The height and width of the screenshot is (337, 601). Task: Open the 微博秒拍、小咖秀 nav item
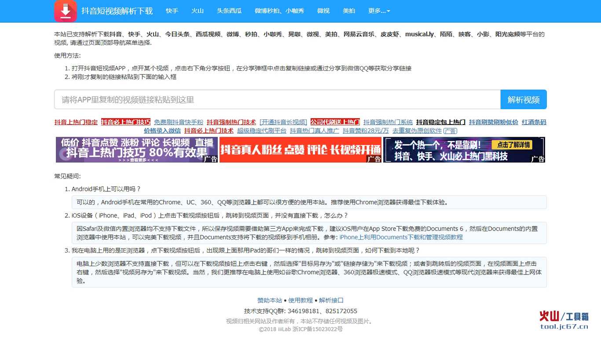tap(279, 11)
